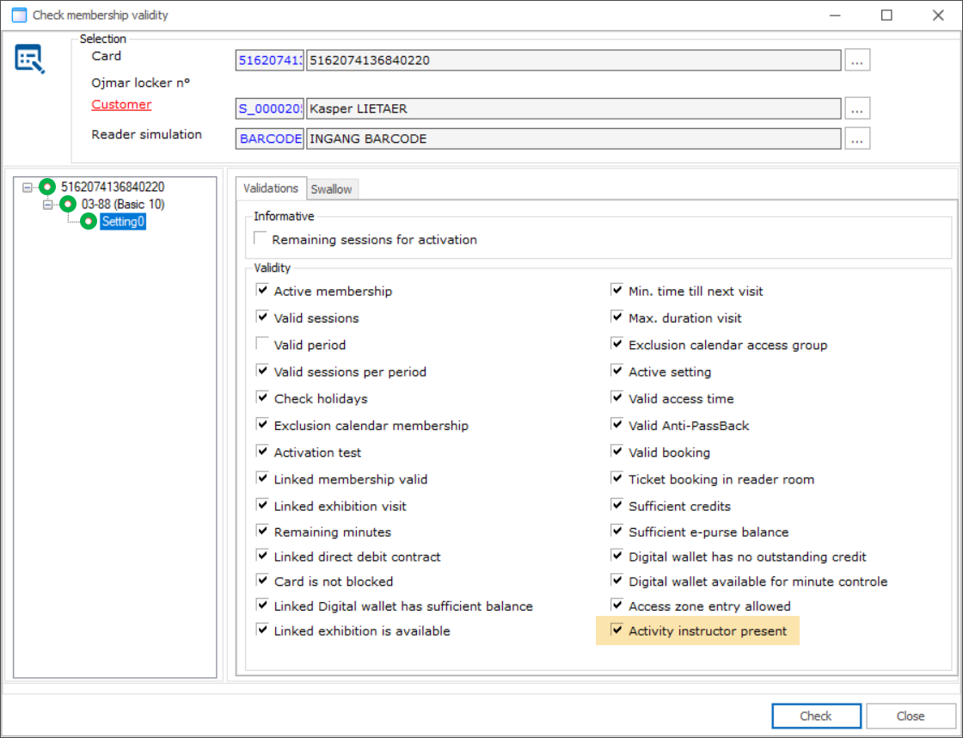Image resolution: width=963 pixels, height=738 pixels.
Task: Select the 03-88 (Basic 10) tree item
Action: click(123, 204)
